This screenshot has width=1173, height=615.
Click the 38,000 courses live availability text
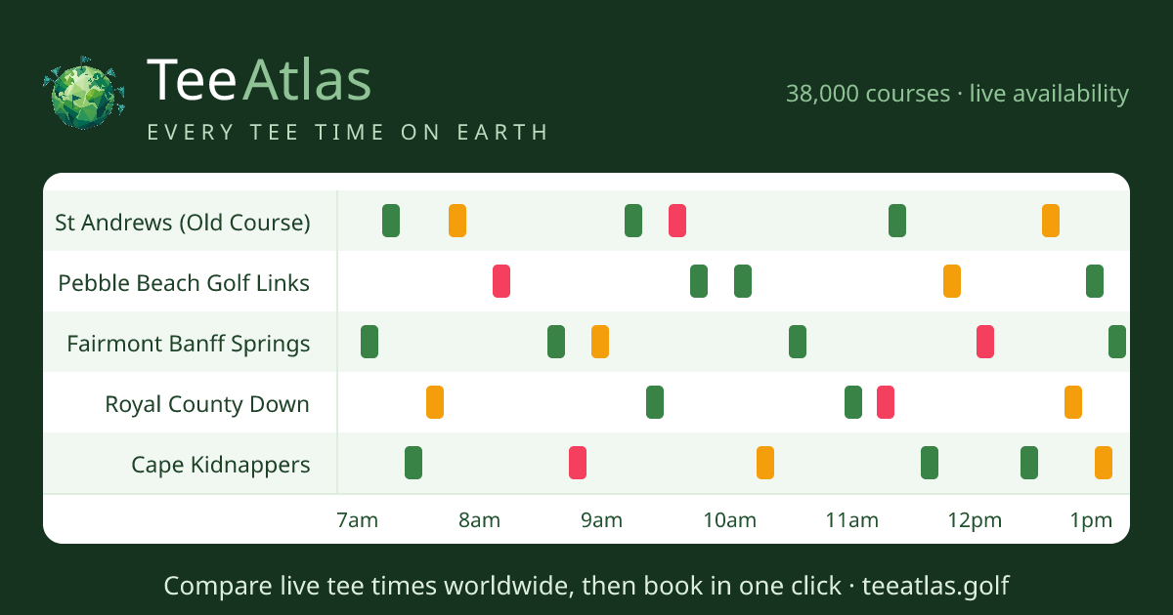[957, 94]
